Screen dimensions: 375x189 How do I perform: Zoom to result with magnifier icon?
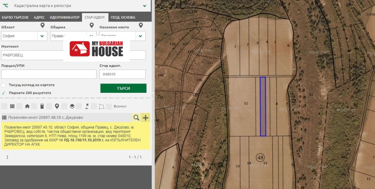tap(136, 118)
